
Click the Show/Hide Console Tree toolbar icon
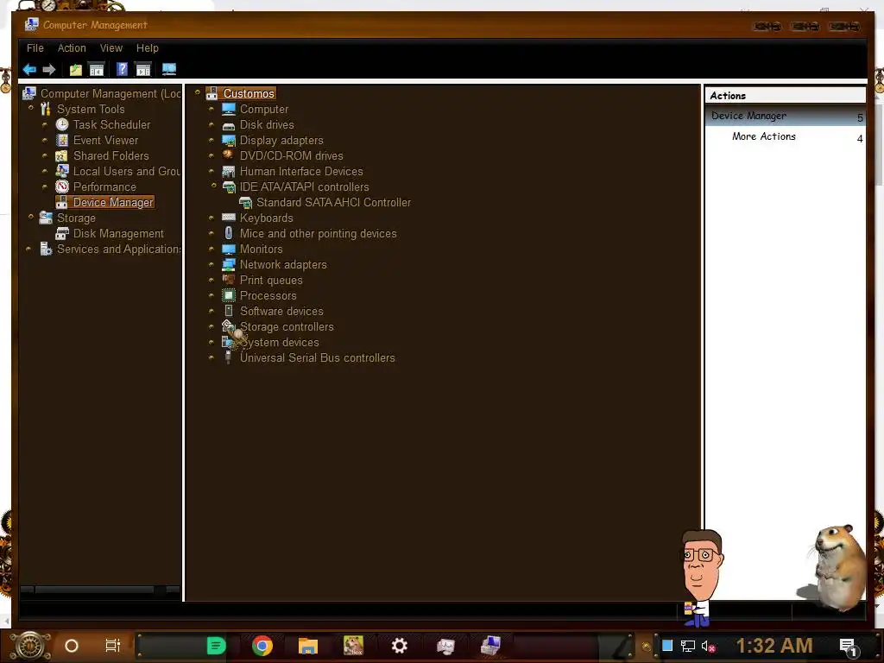(x=97, y=69)
